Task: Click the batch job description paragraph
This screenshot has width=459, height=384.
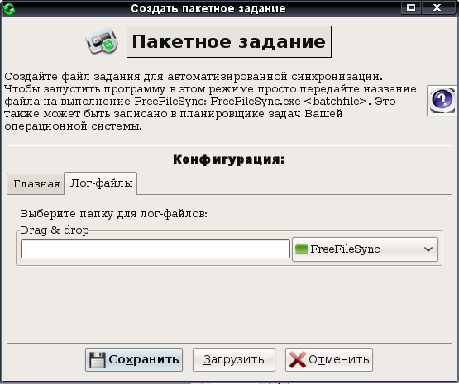Action: click(x=210, y=101)
